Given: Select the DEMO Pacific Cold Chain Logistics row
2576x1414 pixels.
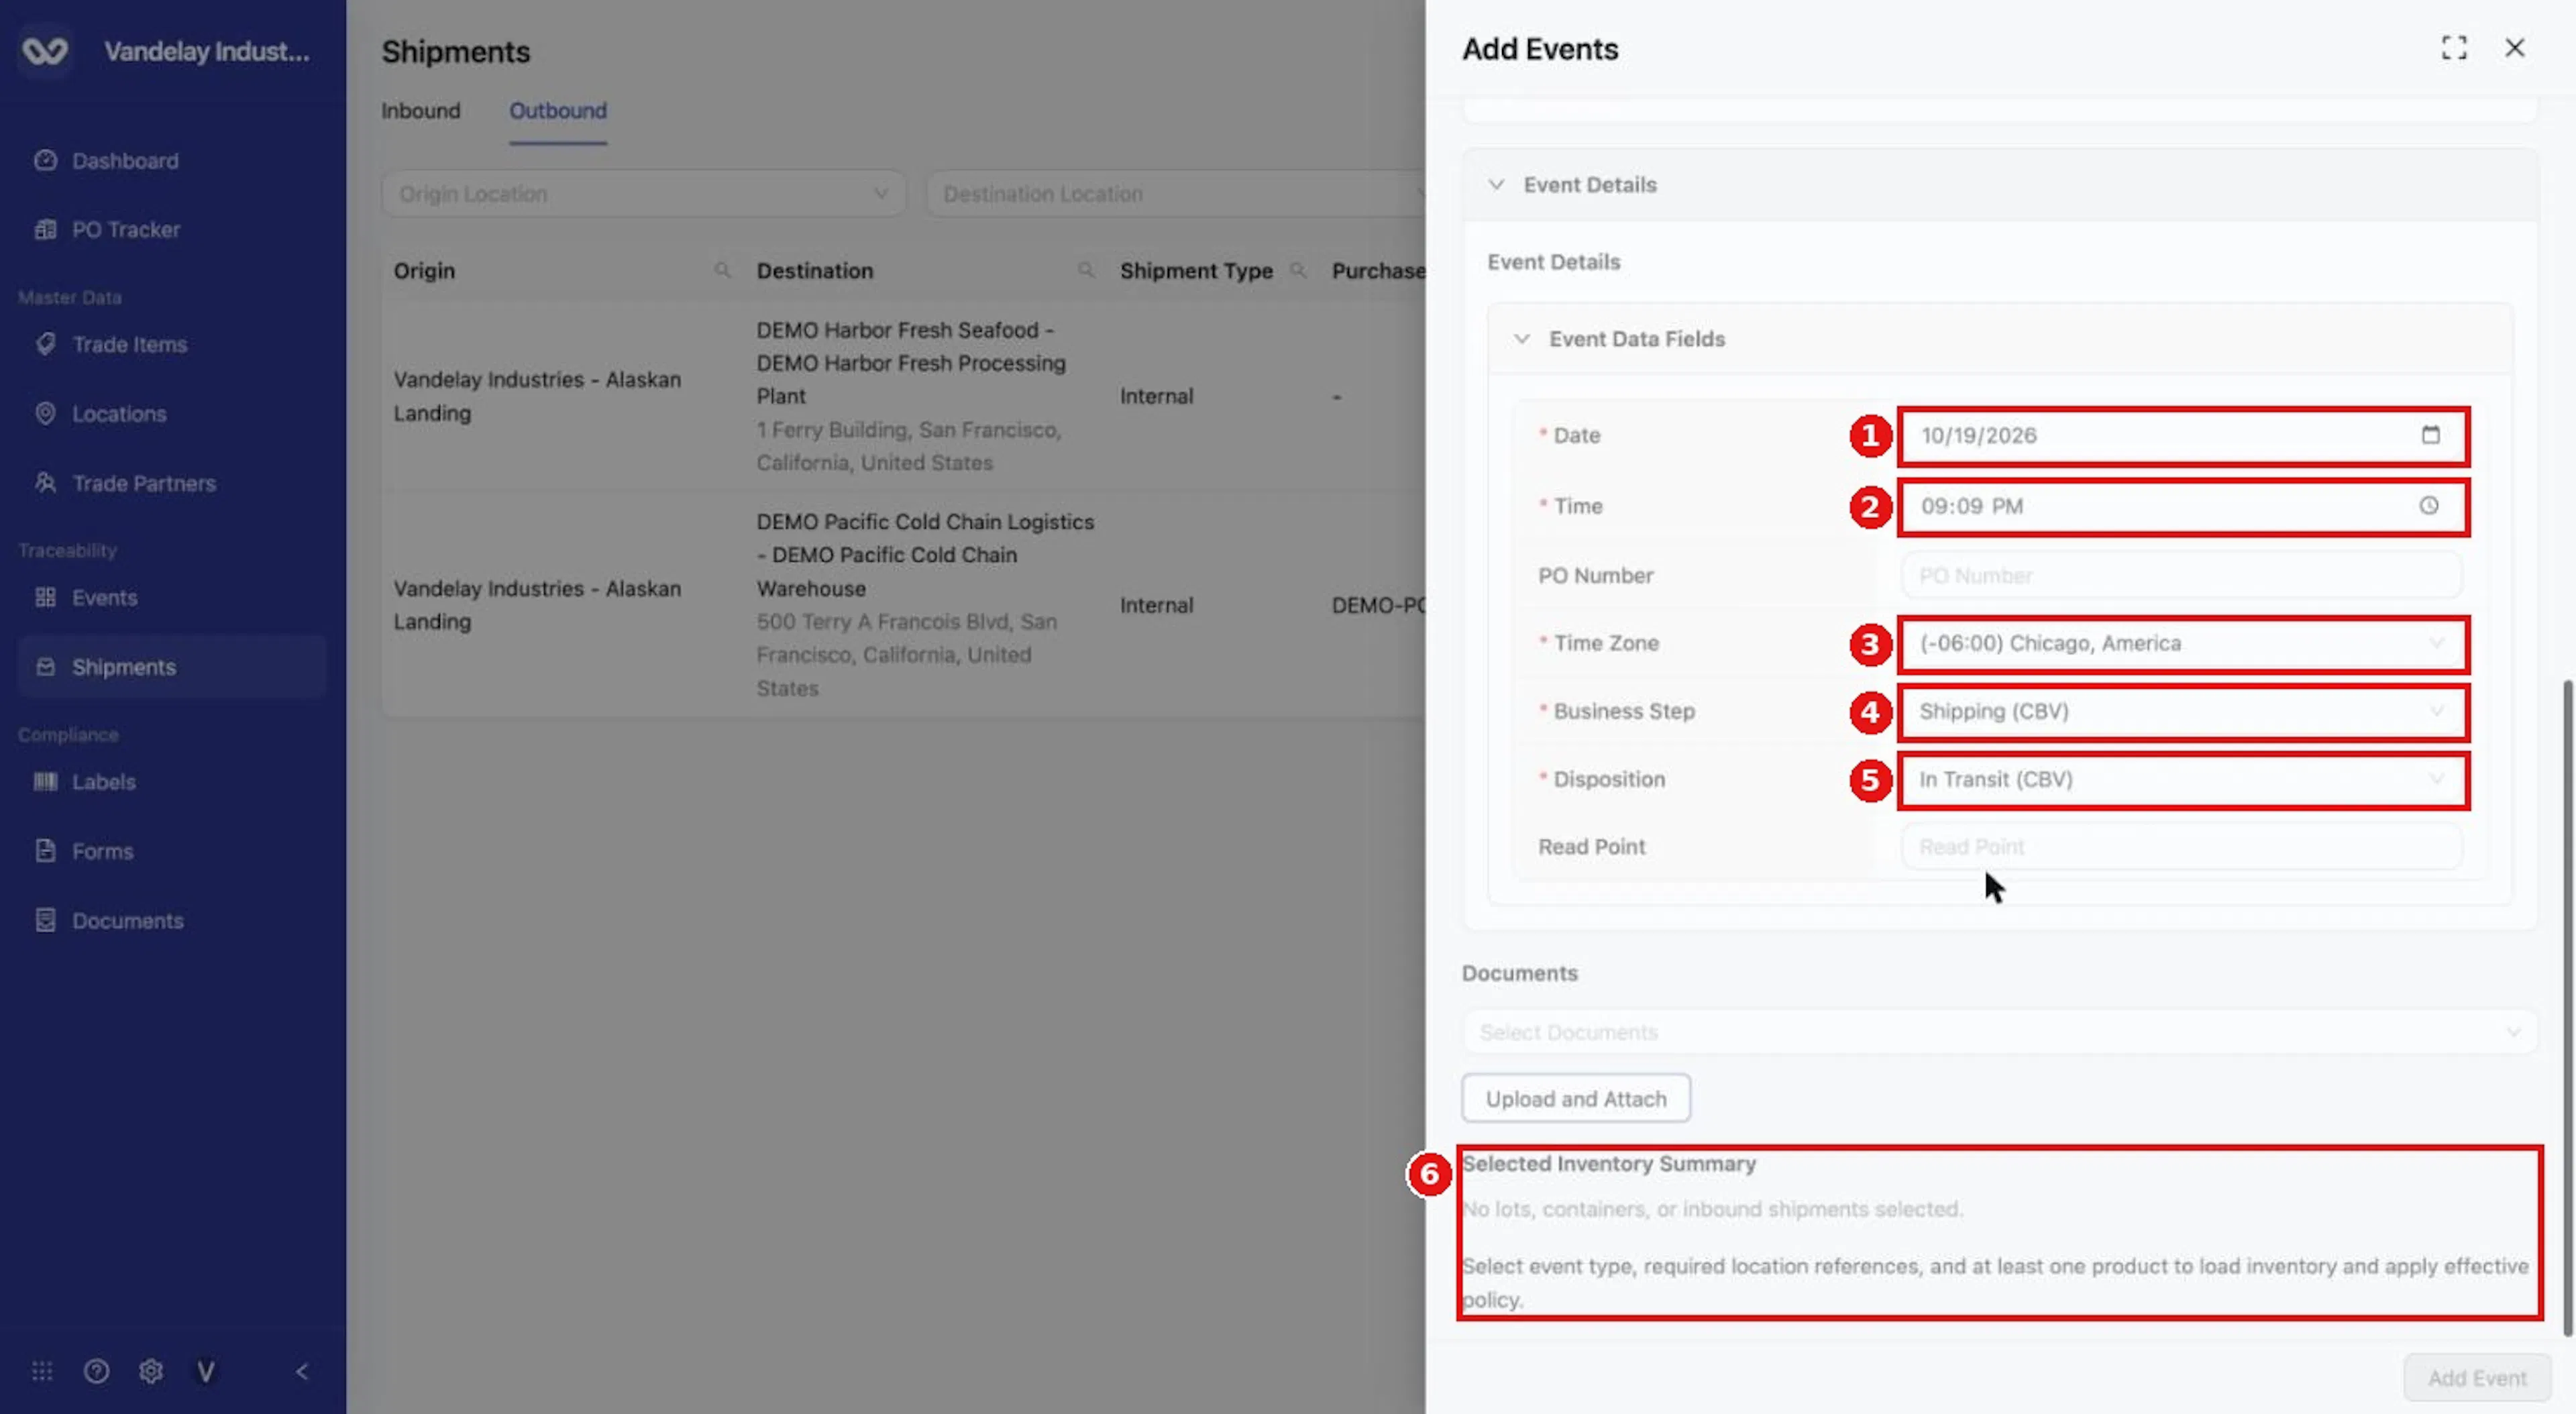Looking at the screenshot, I should 903,605.
